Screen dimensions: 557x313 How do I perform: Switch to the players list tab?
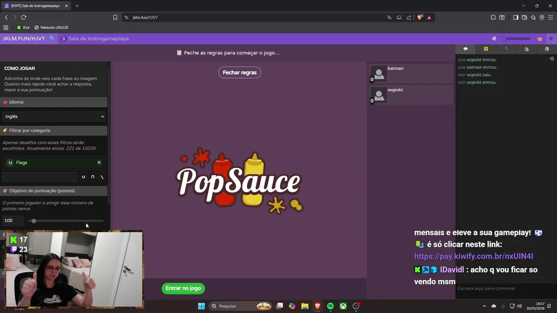click(486, 49)
